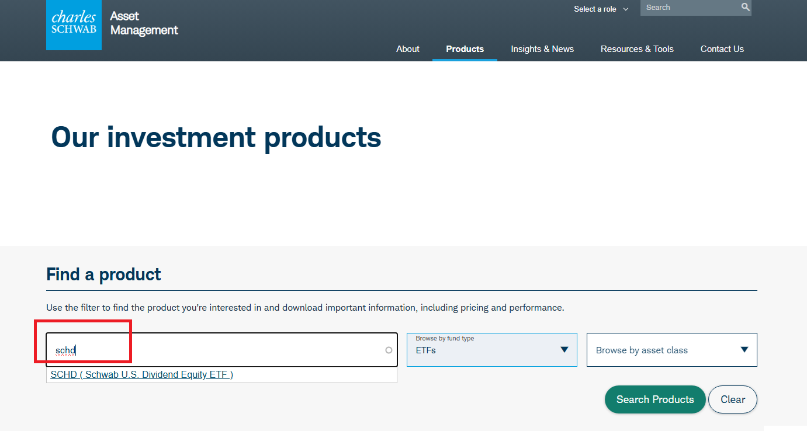The height and width of the screenshot is (431, 807).
Task: Open the Select a role dropdown
Action: click(601, 9)
